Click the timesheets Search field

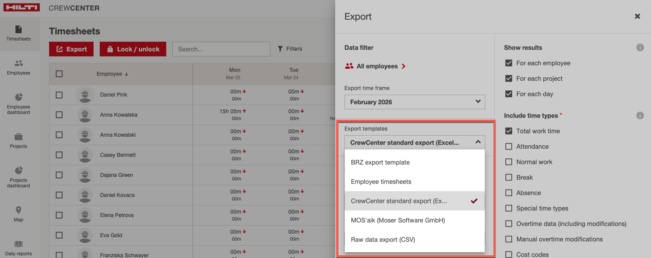(221, 49)
